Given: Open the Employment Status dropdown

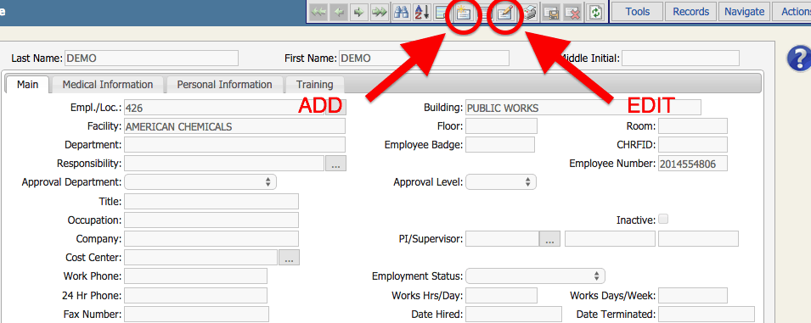Looking at the screenshot, I should tap(535, 276).
